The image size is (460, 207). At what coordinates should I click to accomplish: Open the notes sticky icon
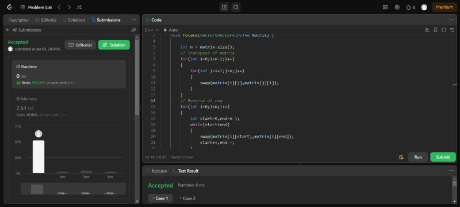[236, 7]
